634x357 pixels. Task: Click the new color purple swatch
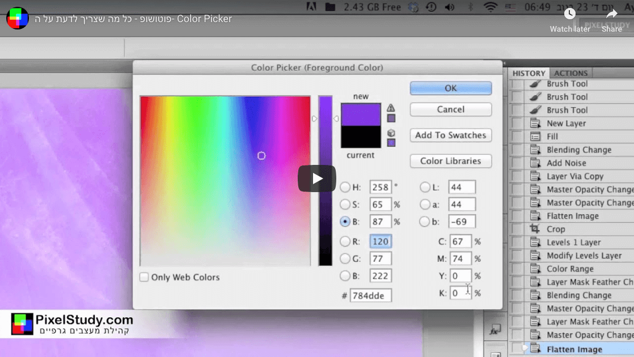(361, 114)
